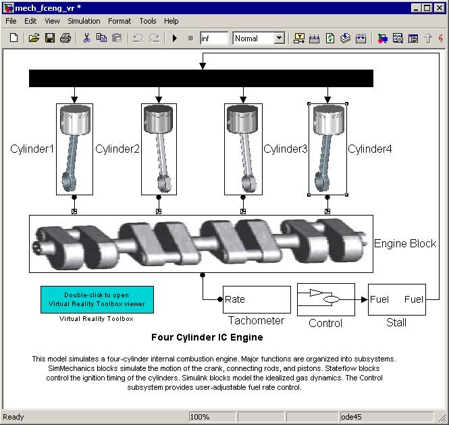Save the model with the floppy disk icon
Image resolution: width=449 pixels, height=425 pixels.
coord(50,38)
